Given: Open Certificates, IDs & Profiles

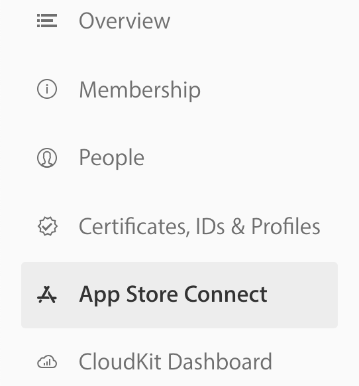Looking at the screenshot, I should pos(199,226).
